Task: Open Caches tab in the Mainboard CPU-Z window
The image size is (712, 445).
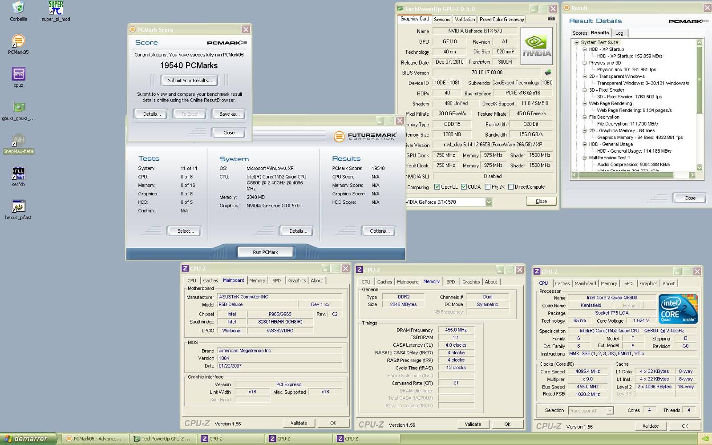Action: (210, 280)
